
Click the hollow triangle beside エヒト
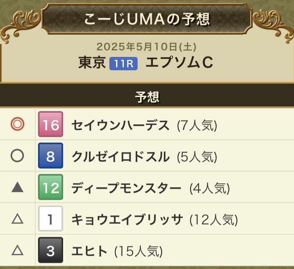pos(17,250)
